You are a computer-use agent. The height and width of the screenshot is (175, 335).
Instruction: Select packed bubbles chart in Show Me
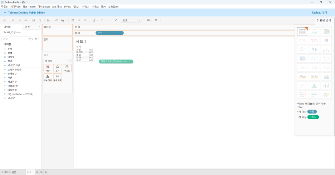tap(326, 95)
